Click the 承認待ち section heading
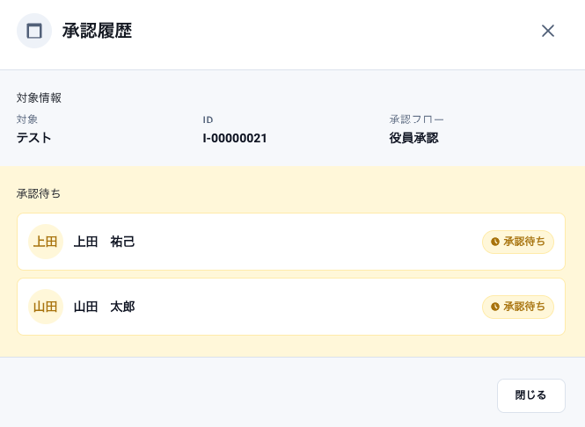 39,193
